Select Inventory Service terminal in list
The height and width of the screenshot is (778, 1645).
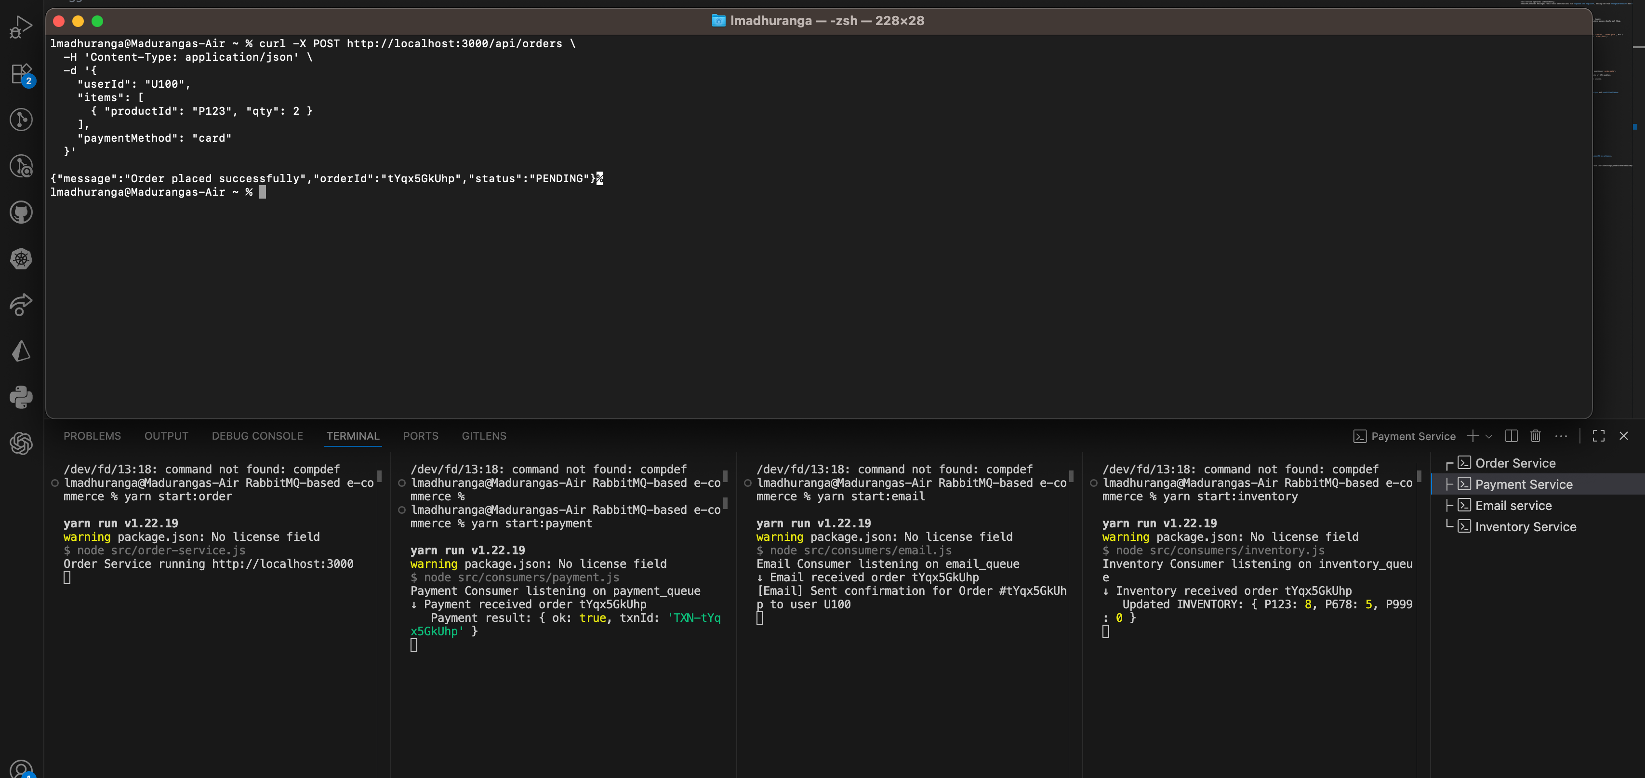tap(1525, 526)
